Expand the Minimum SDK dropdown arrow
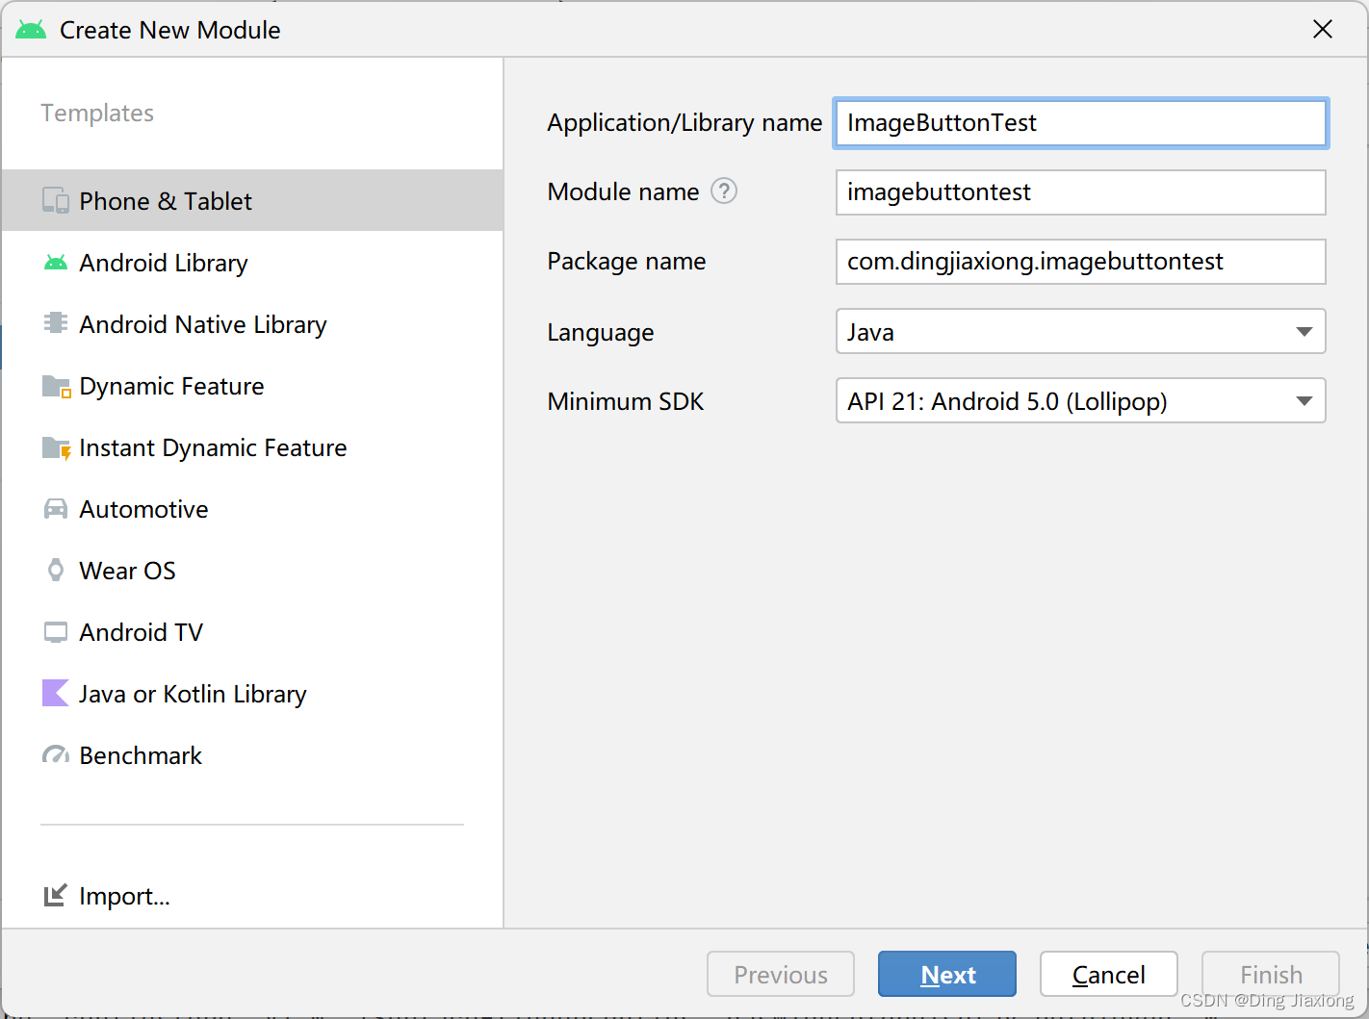Screen dimensions: 1369x1019 pyautogui.click(x=1304, y=401)
